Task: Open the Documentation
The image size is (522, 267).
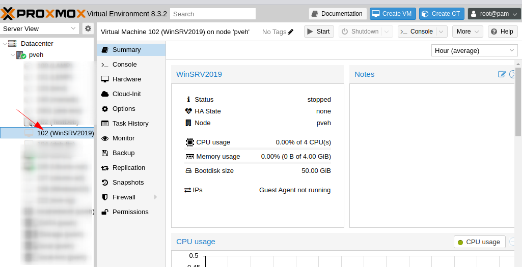Action: click(338, 14)
